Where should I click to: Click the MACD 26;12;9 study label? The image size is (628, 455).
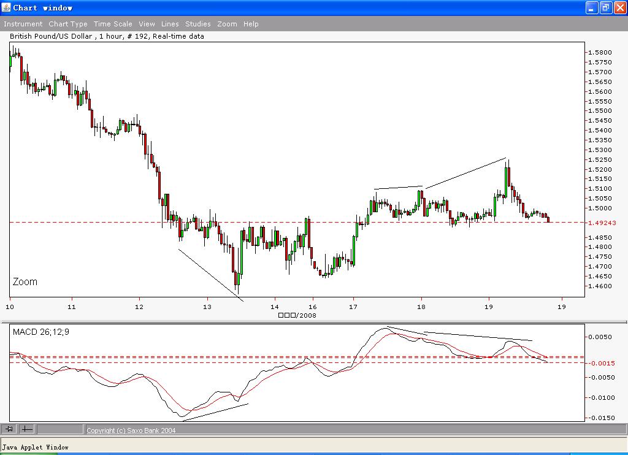click(41, 332)
